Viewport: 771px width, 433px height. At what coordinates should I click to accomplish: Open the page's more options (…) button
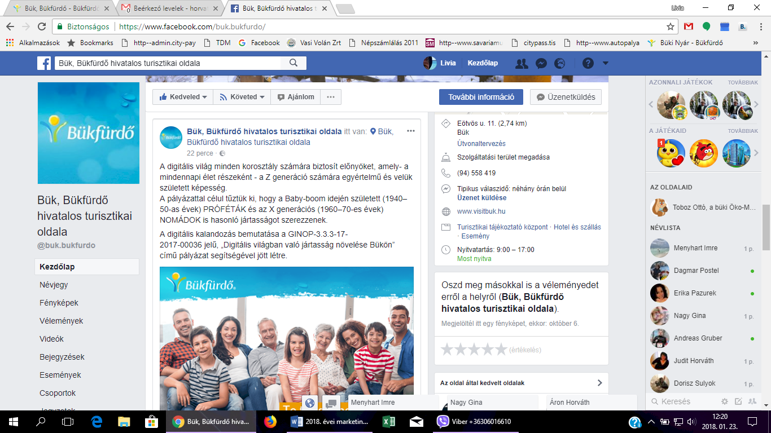coord(331,97)
